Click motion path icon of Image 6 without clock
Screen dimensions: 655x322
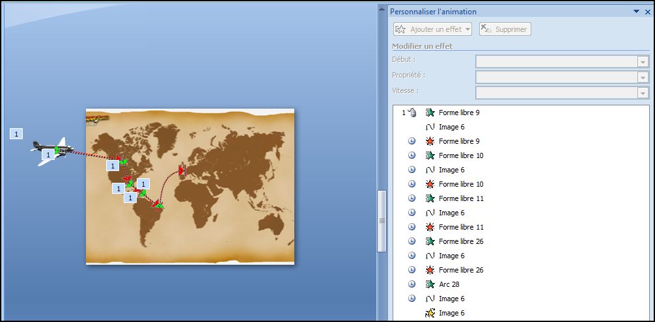[430, 127]
